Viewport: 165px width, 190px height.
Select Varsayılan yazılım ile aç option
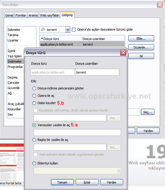pos(34,125)
